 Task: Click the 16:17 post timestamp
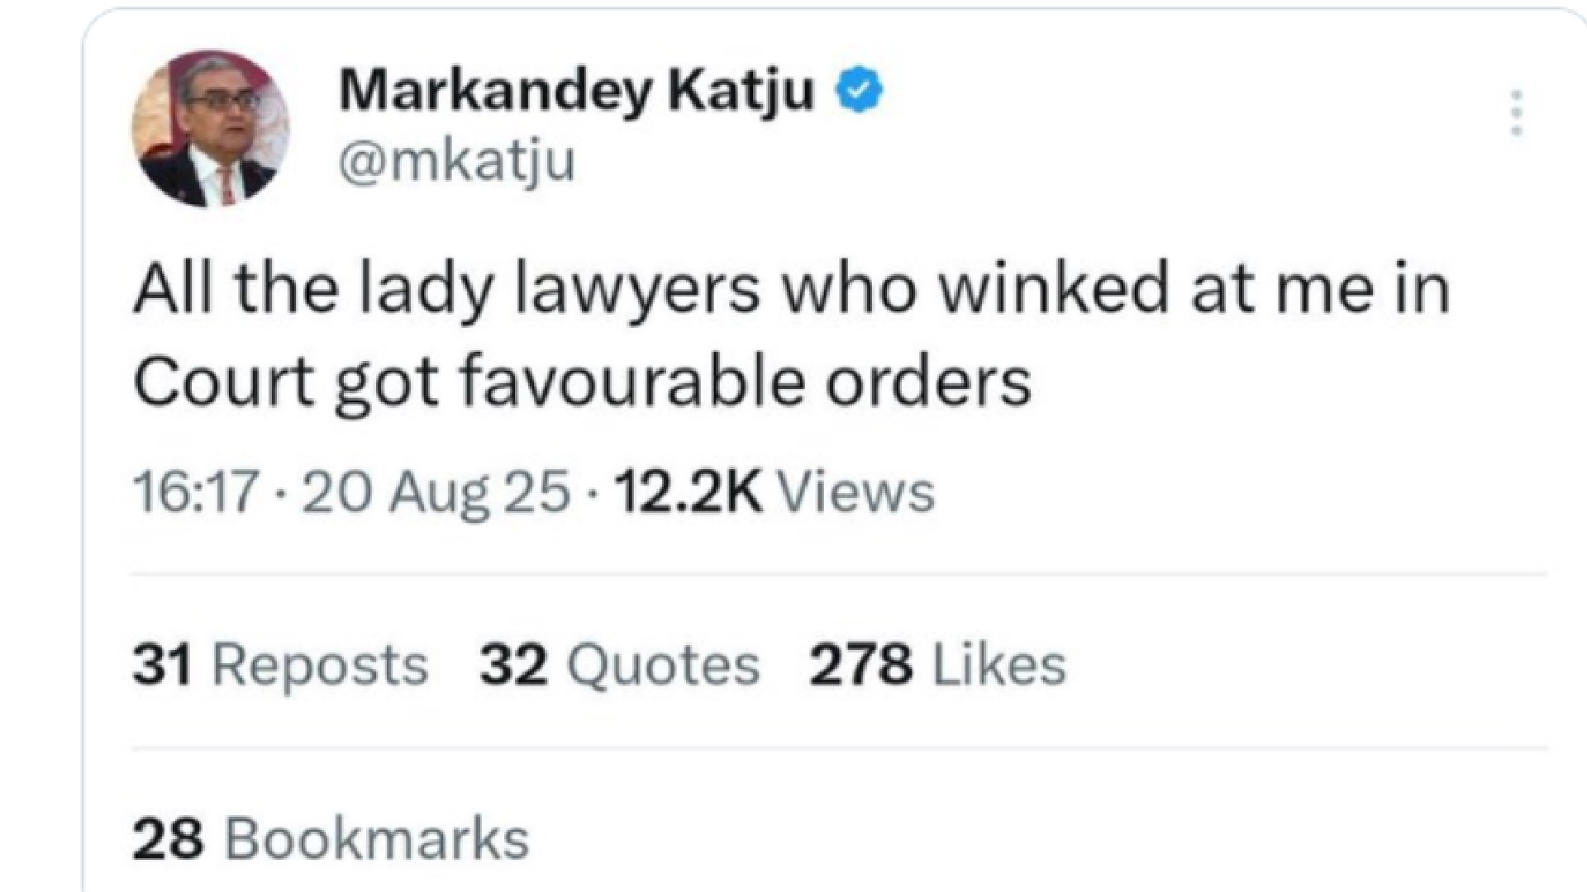(x=195, y=492)
